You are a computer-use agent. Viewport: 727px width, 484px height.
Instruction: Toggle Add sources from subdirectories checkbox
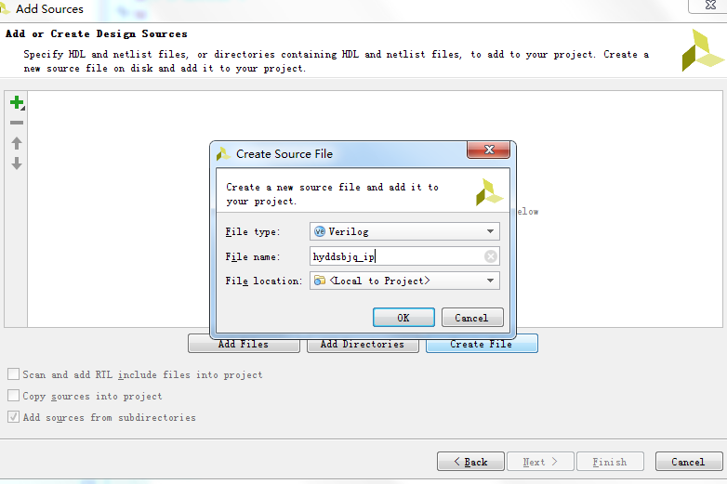14,417
